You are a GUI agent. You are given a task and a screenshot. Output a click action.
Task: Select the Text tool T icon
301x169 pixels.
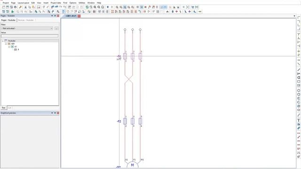coord(299,120)
